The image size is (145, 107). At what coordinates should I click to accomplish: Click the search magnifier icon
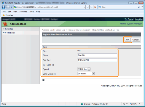pyautogui.click(x=139, y=7)
